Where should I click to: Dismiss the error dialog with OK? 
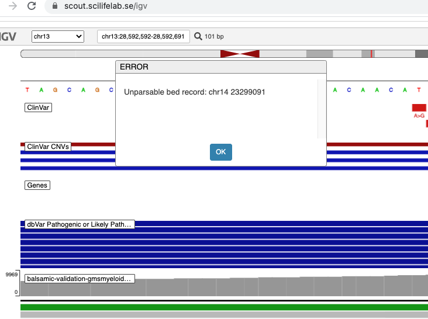(221, 152)
